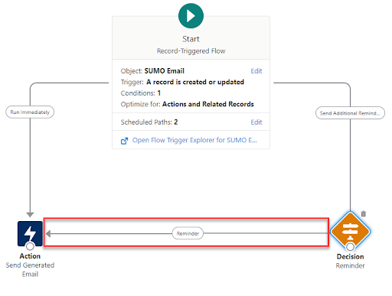This screenshot has height=296, width=392.
Task: Select the orange Reminder decision diamond
Action: coord(350,232)
